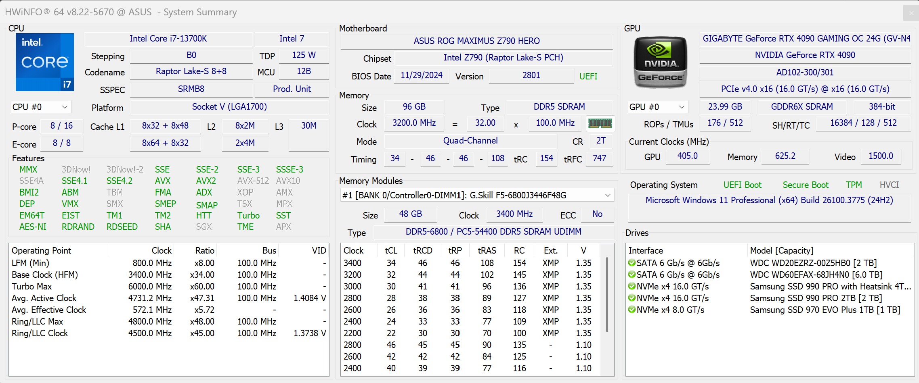Click the Secure Boot indicator

point(805,185)
